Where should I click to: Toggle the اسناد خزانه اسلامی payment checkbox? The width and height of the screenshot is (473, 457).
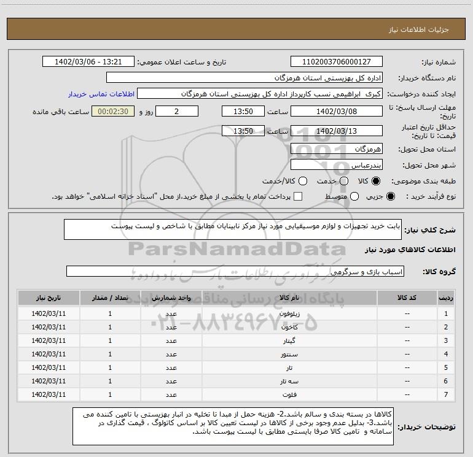298,197
